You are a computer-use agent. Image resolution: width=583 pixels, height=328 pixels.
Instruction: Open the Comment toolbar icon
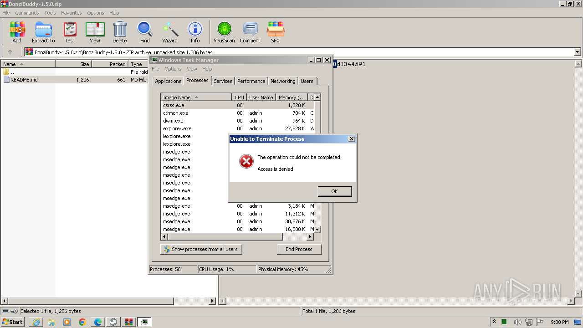tap(250, 32)
